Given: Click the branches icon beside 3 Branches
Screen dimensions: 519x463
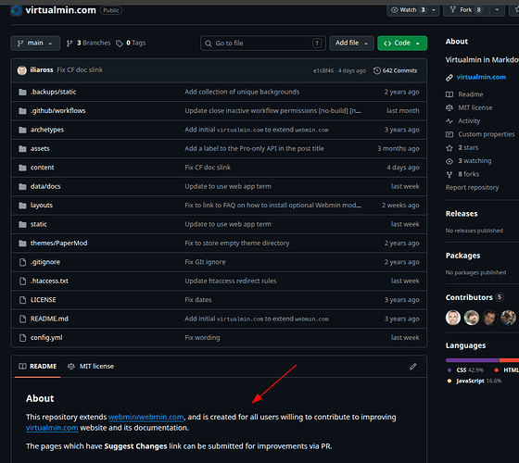Looking at the screenshot, I should pyautogui.click(x=70, y=44).
